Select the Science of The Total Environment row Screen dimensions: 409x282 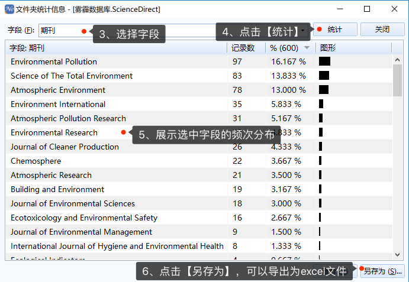coord(199,76)
